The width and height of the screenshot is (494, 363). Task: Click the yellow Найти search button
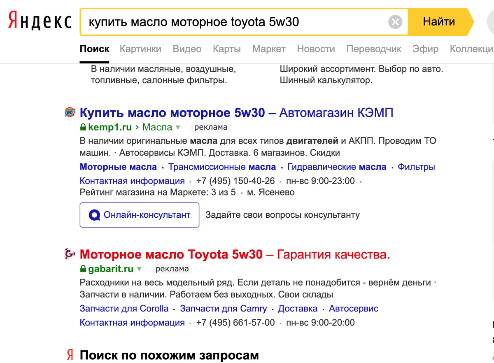(440, 21)
